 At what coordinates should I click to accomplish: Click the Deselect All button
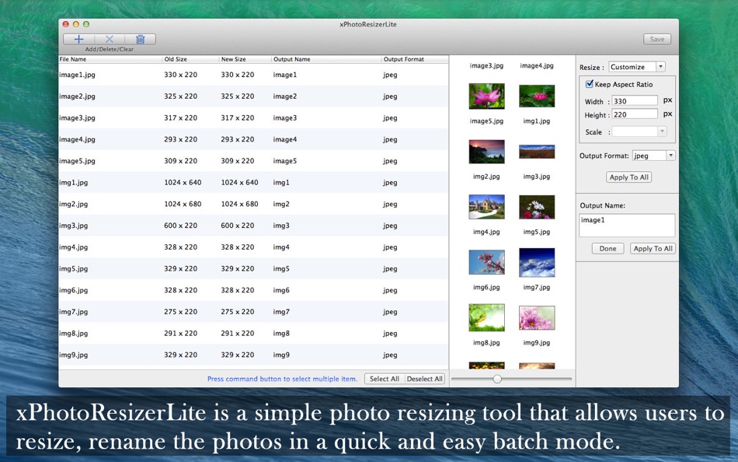(x=424, y=379)
